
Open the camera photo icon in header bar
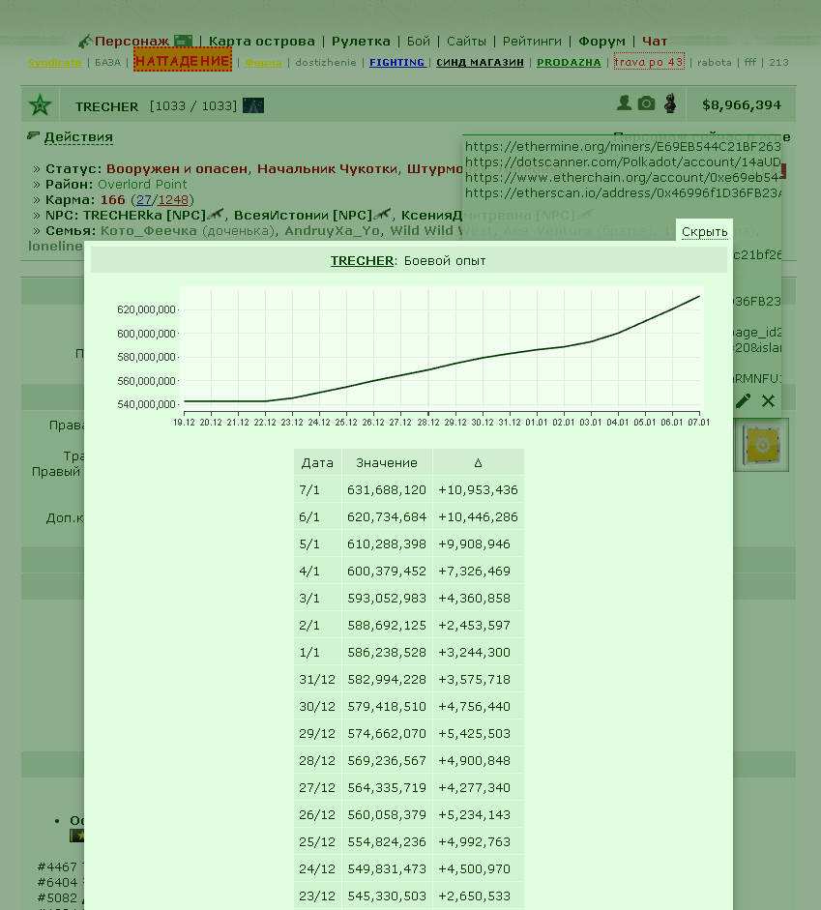coord(646,103)
